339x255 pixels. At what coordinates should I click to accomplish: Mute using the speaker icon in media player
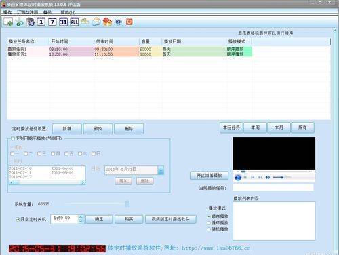268,178
